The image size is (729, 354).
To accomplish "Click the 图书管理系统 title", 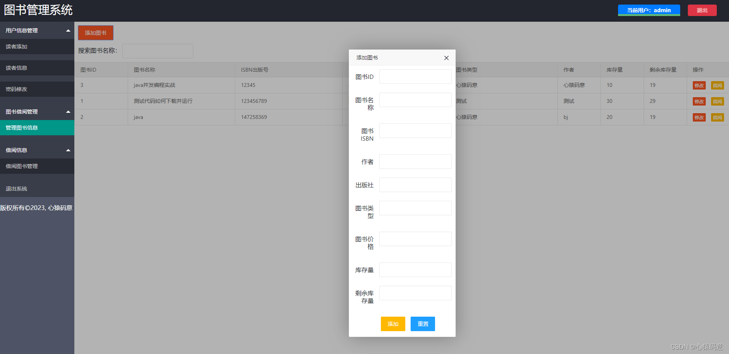I will tap(38, 10).
